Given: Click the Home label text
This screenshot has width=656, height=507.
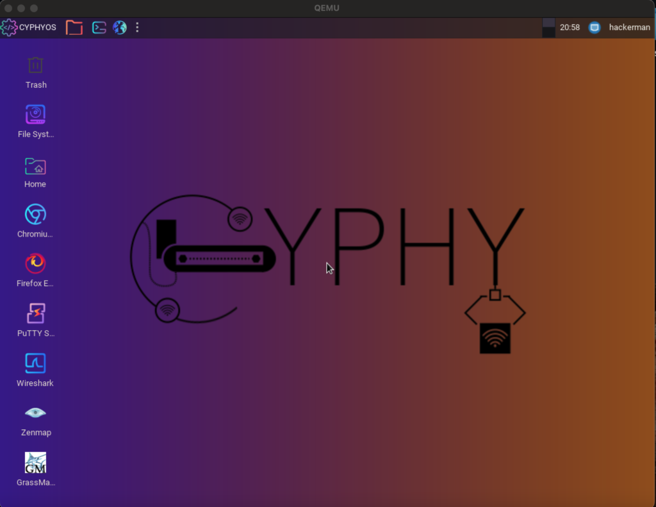Looking at the screenshot, I should pyautogui.click(x=35, y=184).
